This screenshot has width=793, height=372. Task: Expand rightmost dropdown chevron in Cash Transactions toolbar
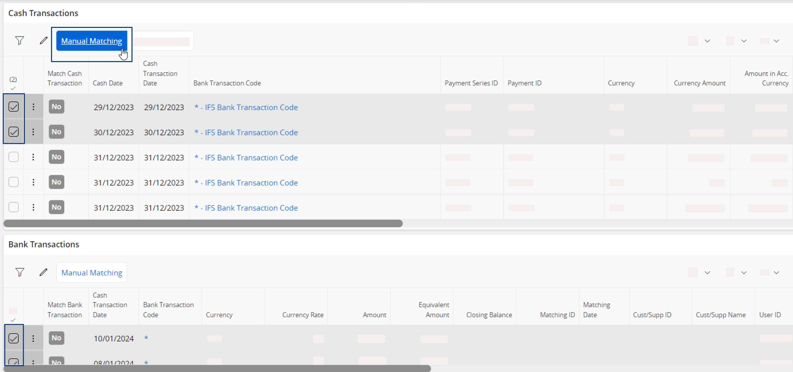click(x=776, y=41)
